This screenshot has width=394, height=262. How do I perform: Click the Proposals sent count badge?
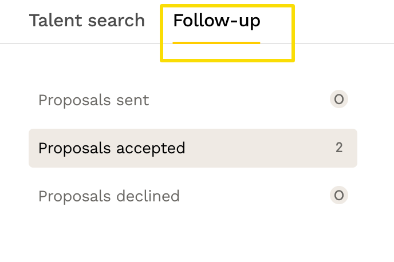click(339, 100)
